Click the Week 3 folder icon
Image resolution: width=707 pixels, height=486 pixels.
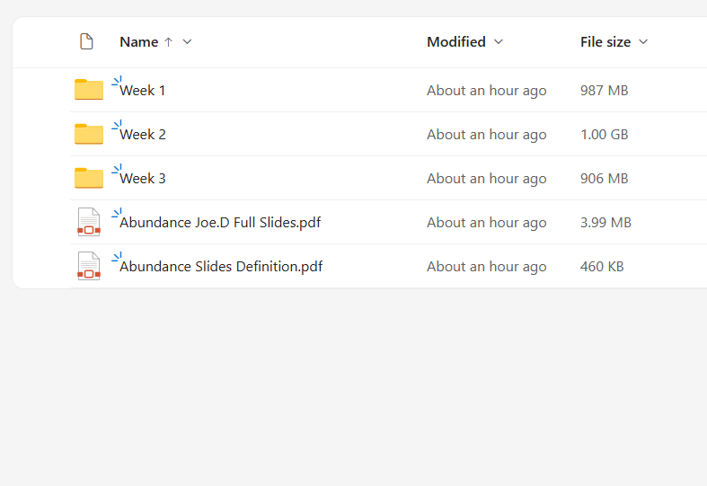[89, 178]
